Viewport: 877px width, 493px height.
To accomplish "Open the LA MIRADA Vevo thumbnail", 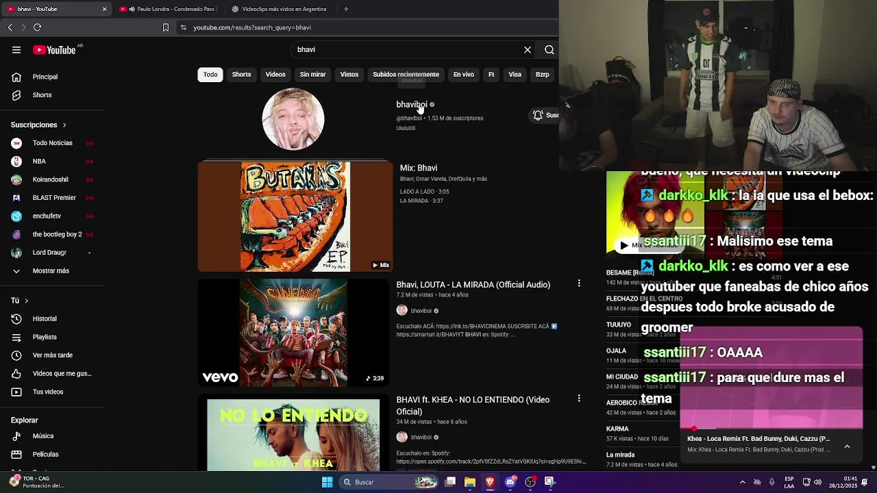I will 293,333.
